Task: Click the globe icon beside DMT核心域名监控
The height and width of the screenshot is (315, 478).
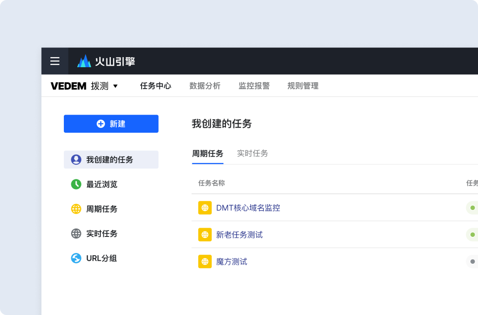Action: [x=205, y=207]
